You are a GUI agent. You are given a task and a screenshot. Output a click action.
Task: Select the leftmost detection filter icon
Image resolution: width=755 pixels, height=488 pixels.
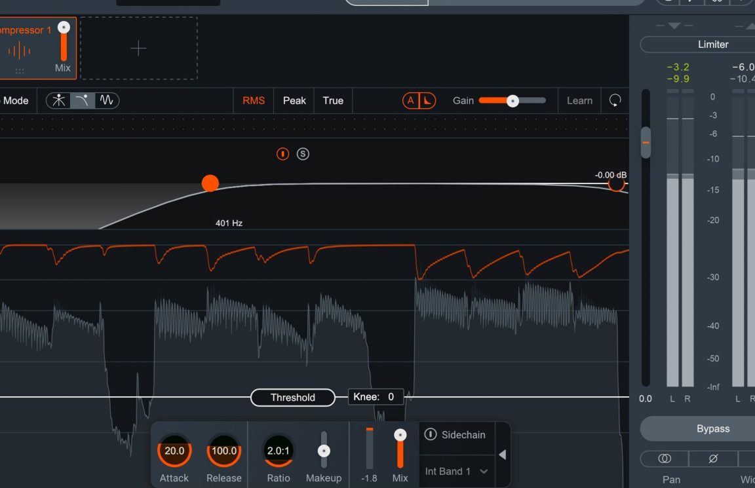point(58,100)
